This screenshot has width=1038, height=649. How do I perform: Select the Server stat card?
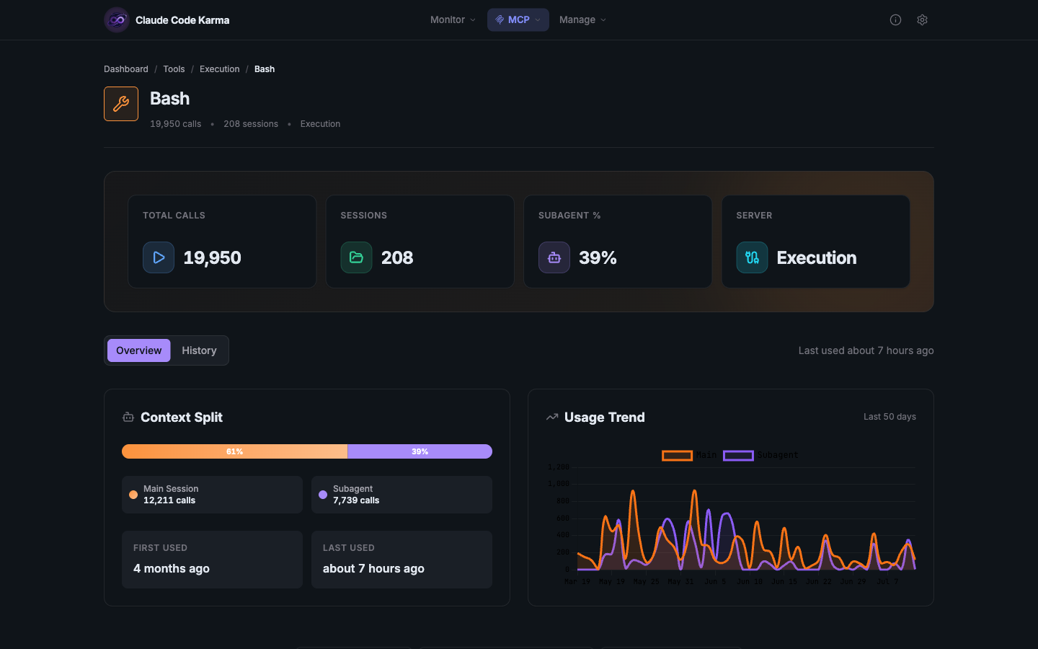pos(816,242)
